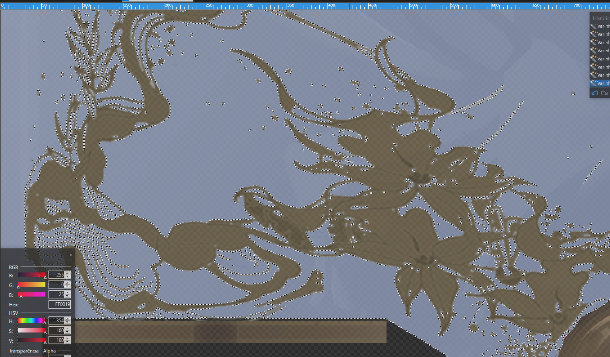Focus the G value field showing 0
610x357 pixels.
point(57,285)
